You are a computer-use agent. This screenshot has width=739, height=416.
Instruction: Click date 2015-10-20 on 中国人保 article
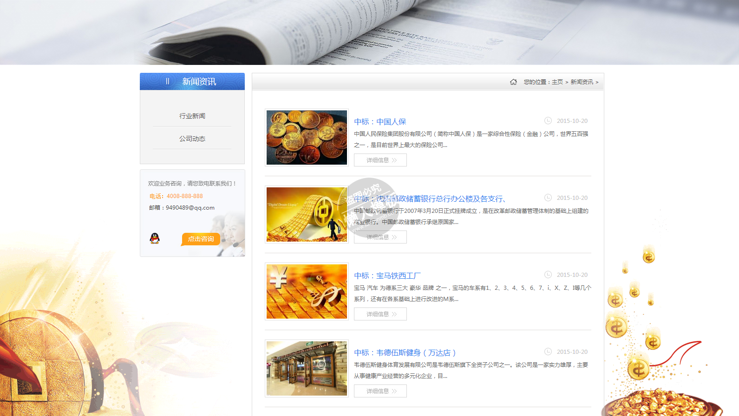(572, 121)
